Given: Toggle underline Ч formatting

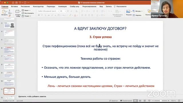Looking at the screenshot, I should pos(45,15).
